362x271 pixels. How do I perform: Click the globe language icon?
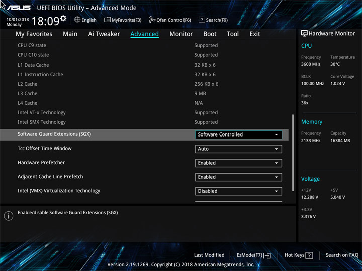tap(77, 20)
